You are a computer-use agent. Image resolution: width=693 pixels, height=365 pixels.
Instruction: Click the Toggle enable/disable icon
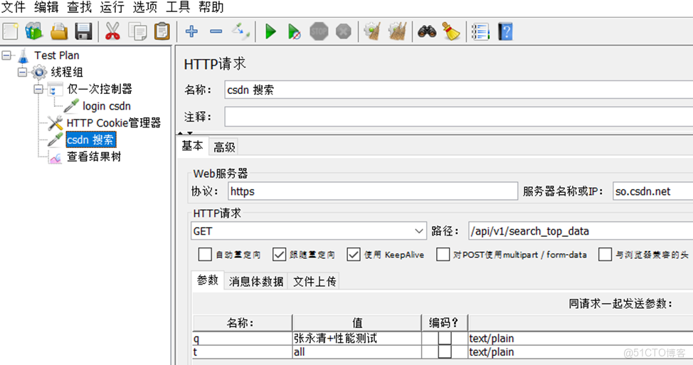[241, 31]
